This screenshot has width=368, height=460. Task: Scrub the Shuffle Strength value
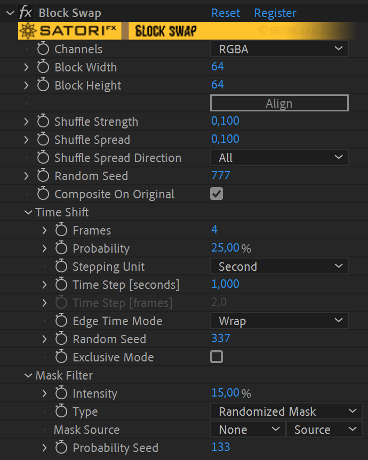[225, 121]
